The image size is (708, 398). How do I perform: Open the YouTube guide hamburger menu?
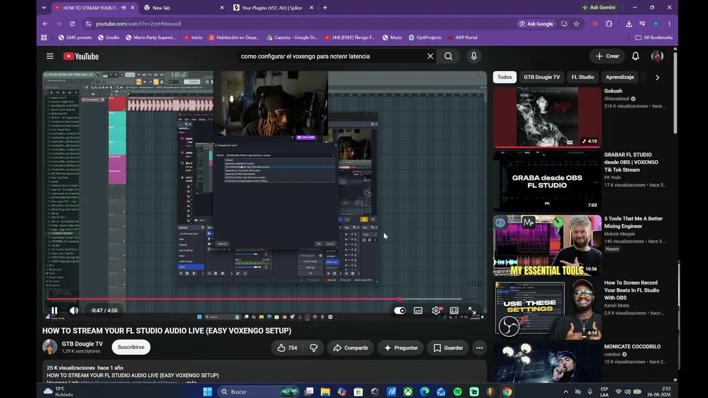click(x=50, y=56)
